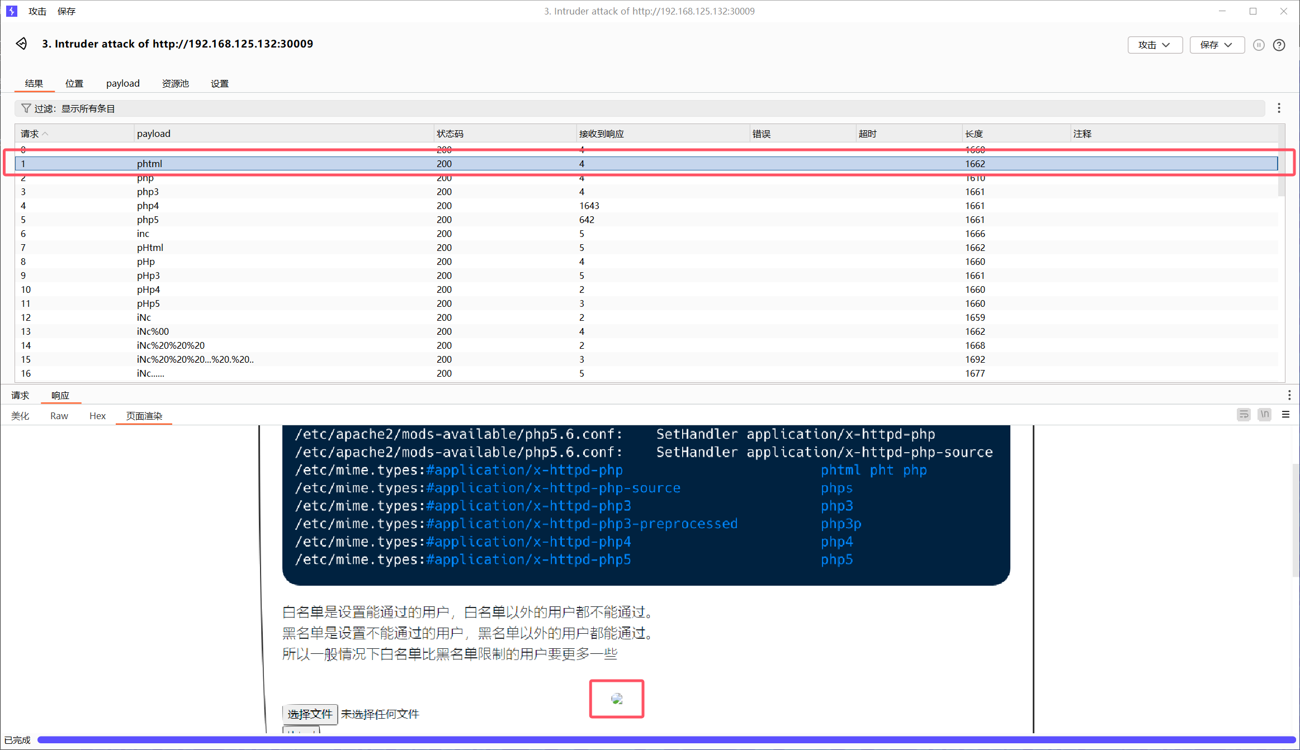Switch to the Raw response view tab
The height and width of the screenshot is (750, 1300).
coord(59,416)
